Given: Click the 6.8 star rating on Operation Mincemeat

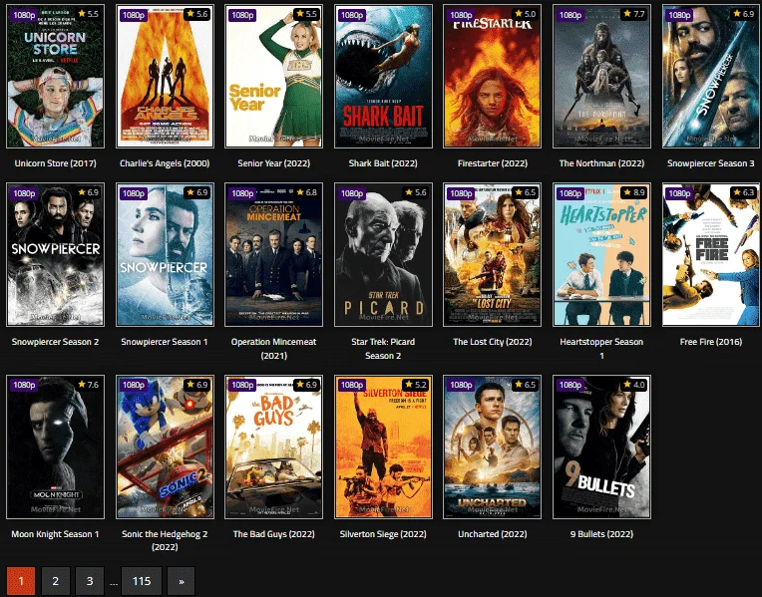Looking at the screenshot, I should [x=306, y=192].
